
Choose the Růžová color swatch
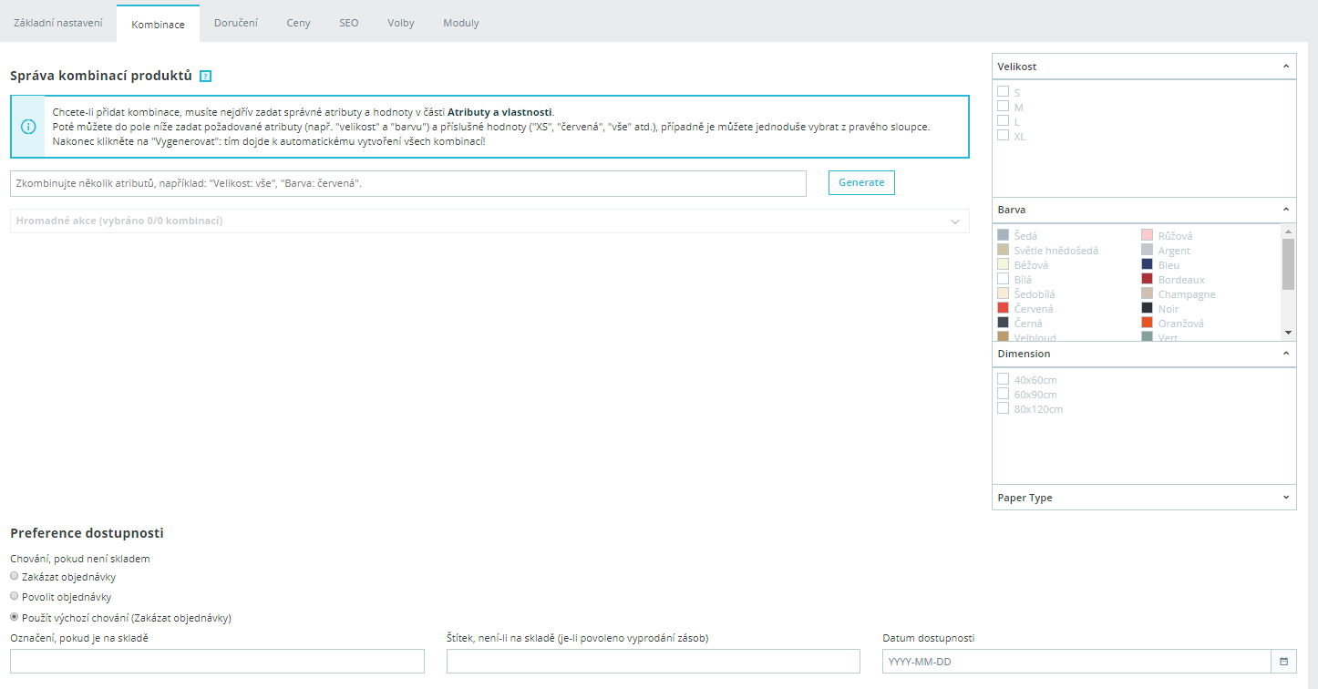(1147, 235)
